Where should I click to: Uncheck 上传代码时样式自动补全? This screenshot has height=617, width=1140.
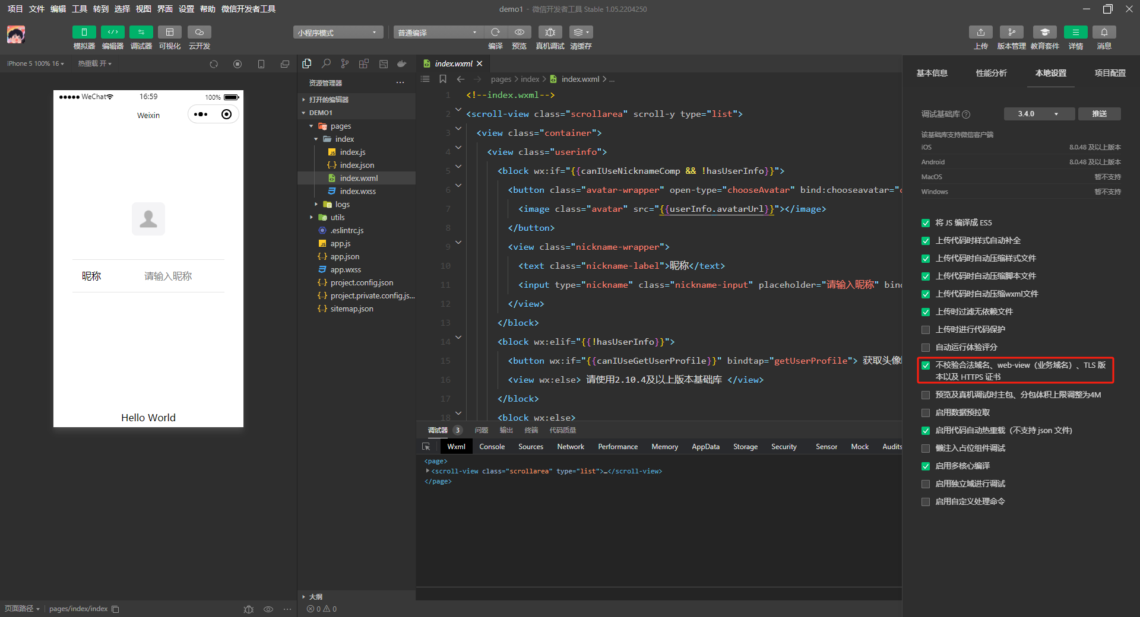point(925,241)
